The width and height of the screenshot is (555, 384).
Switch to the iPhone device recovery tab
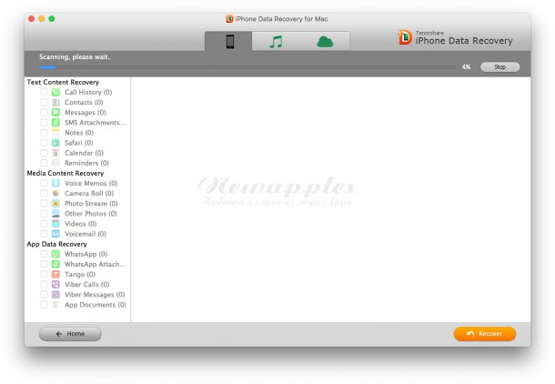click(229, 42)
